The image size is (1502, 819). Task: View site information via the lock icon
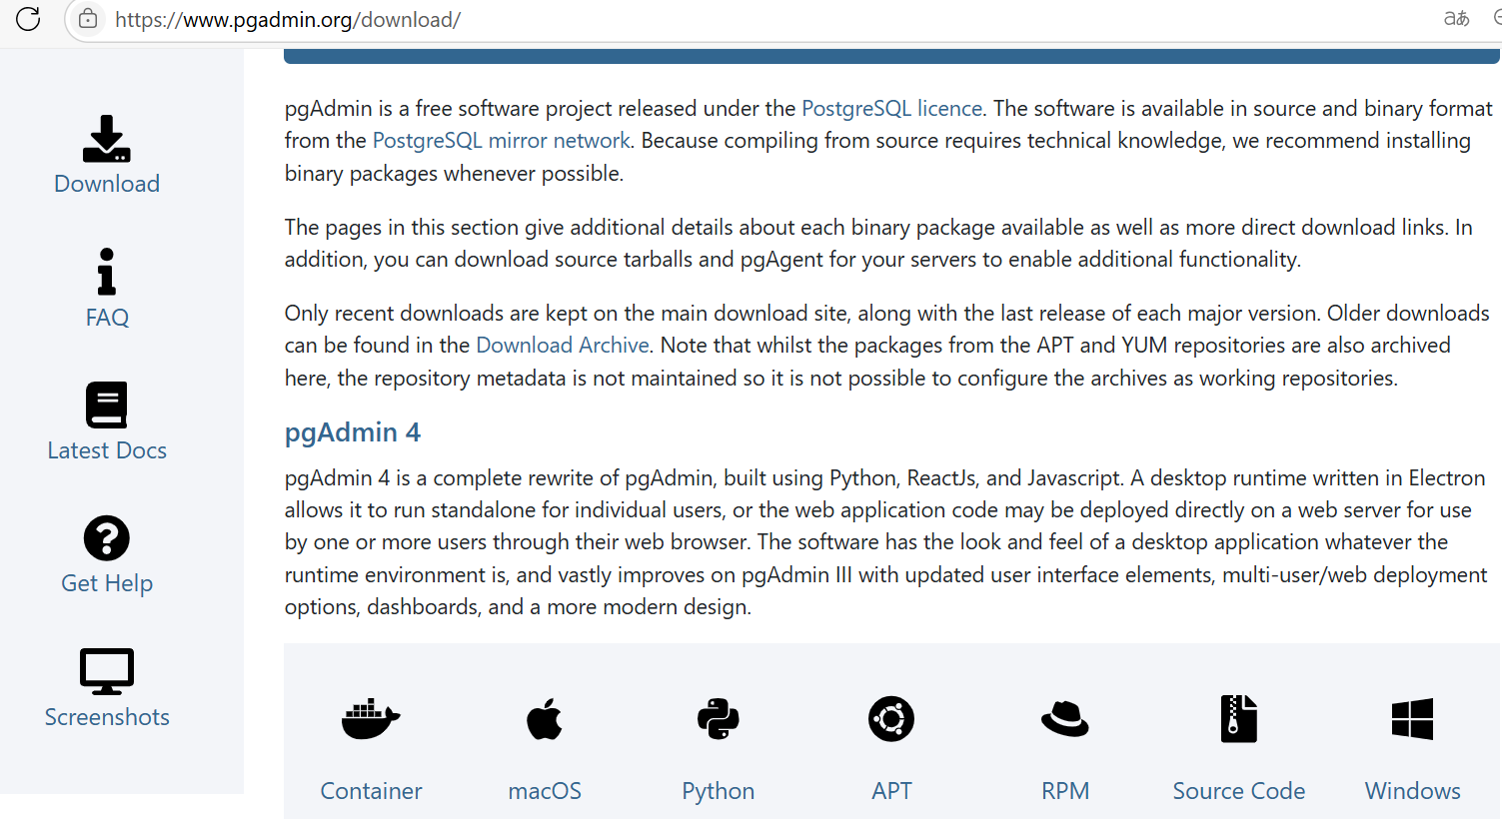pos(88,19)
